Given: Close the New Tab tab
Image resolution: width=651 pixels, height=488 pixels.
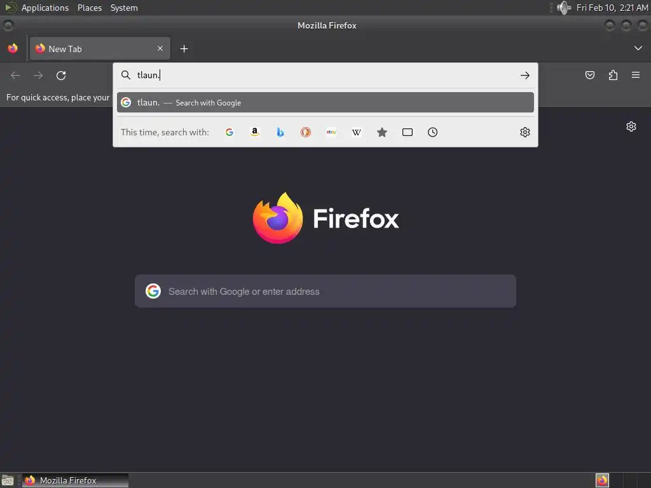Looking at the screenshot, I should [x=160, y=48].
